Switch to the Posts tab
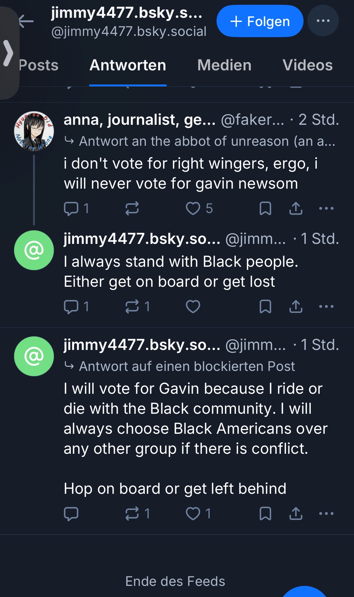Screen dimensions: 354x597 click(x=39, y=65)
